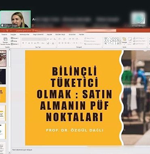Click Özgül Dağlı video participant tile
The width and height of the screenshot is (150, 154).
tap(15, 19)
